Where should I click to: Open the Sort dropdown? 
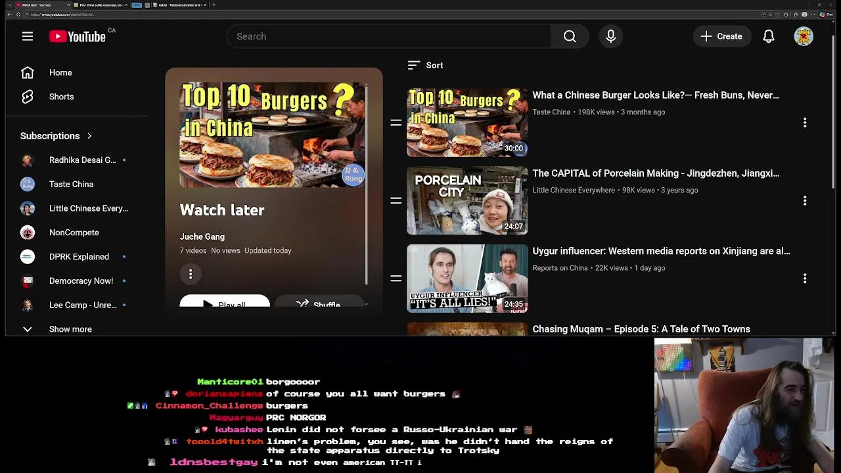pyautogui.click(x=425, y=65)
